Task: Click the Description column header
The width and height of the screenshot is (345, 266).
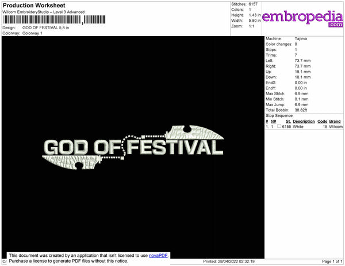Action: click(304, 122)
